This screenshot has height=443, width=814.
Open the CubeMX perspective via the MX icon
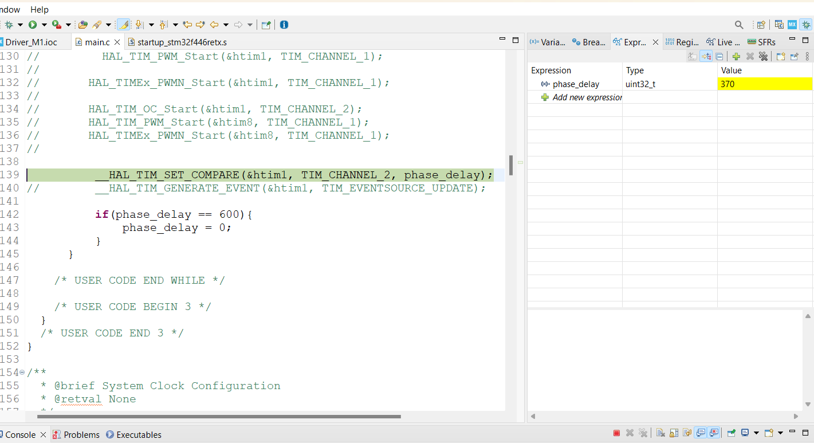click(x=792, y=25)
